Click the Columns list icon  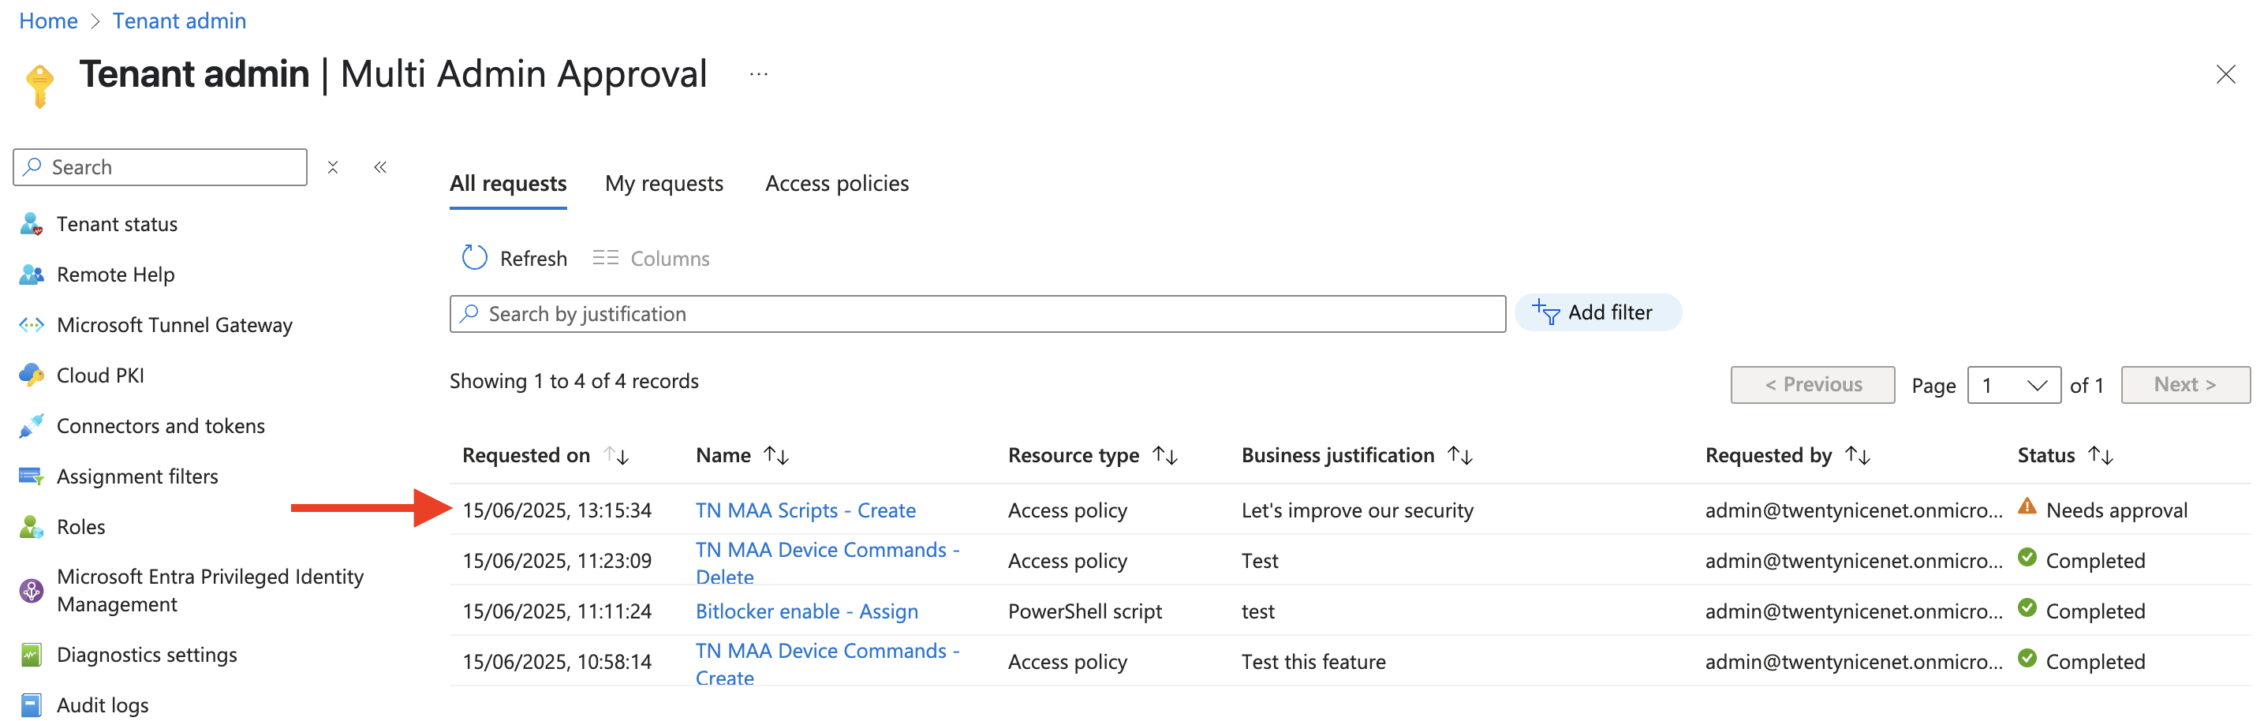pyautogui.click(x=605, y=258)
